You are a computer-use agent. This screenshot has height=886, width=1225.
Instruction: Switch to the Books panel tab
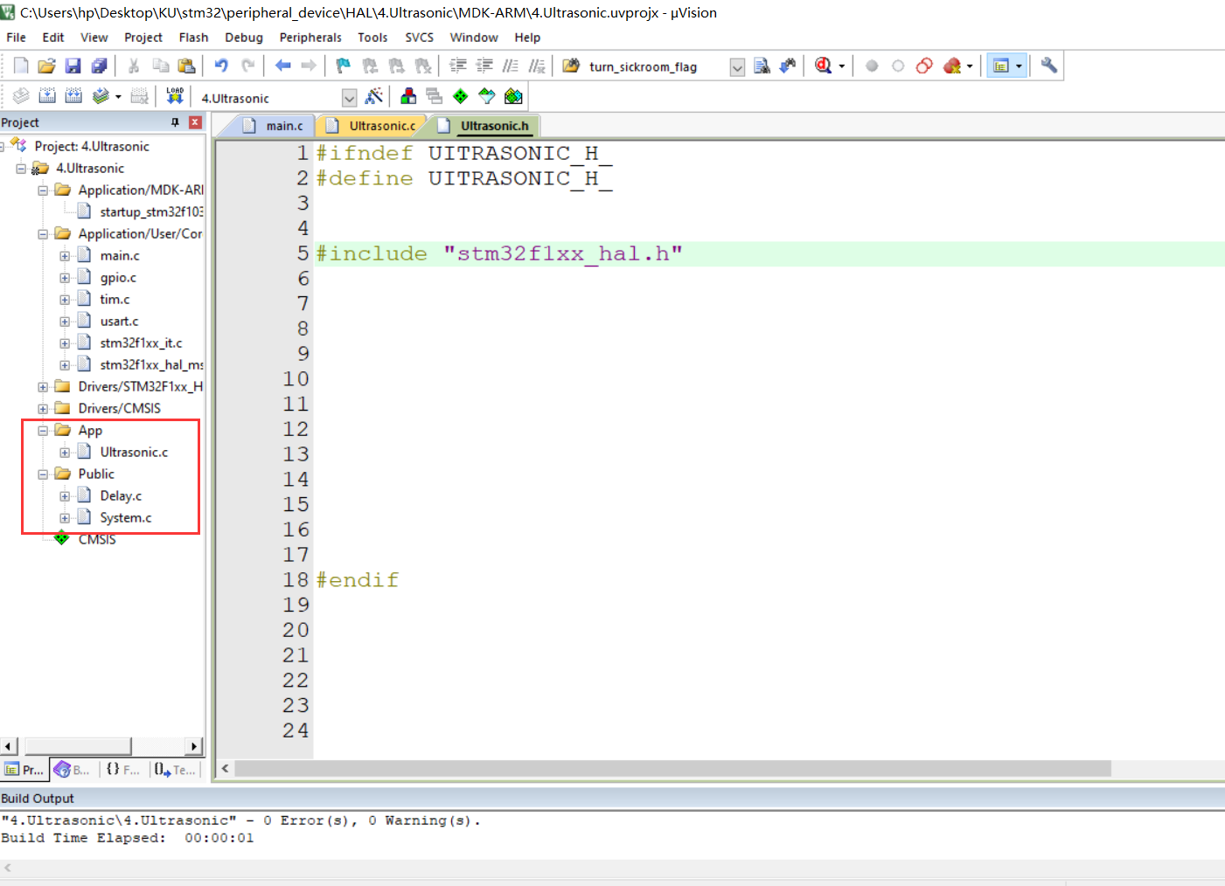click(x=73, y=770)
